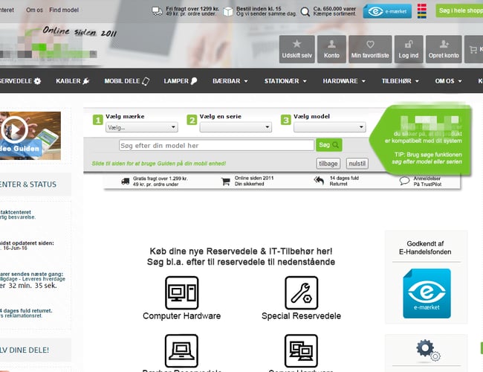Expand the BÆRBAR menu
Image resolution: width=483 pixels, height=372 pixels.
[230, 81]
